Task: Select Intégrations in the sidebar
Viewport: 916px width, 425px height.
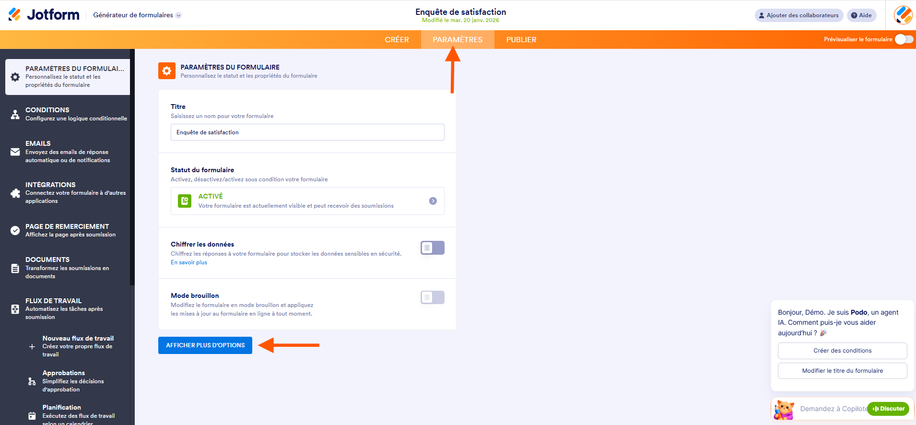Action: point(68,193)
